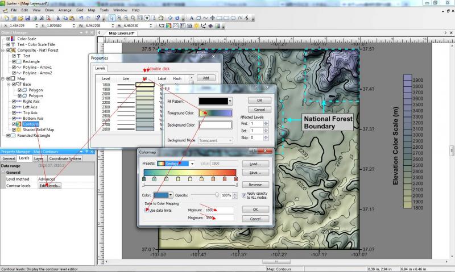Viewport: 455px width, 272px height.
Task: Click the Reverse button in Colormap
Action: pos(255,185)
